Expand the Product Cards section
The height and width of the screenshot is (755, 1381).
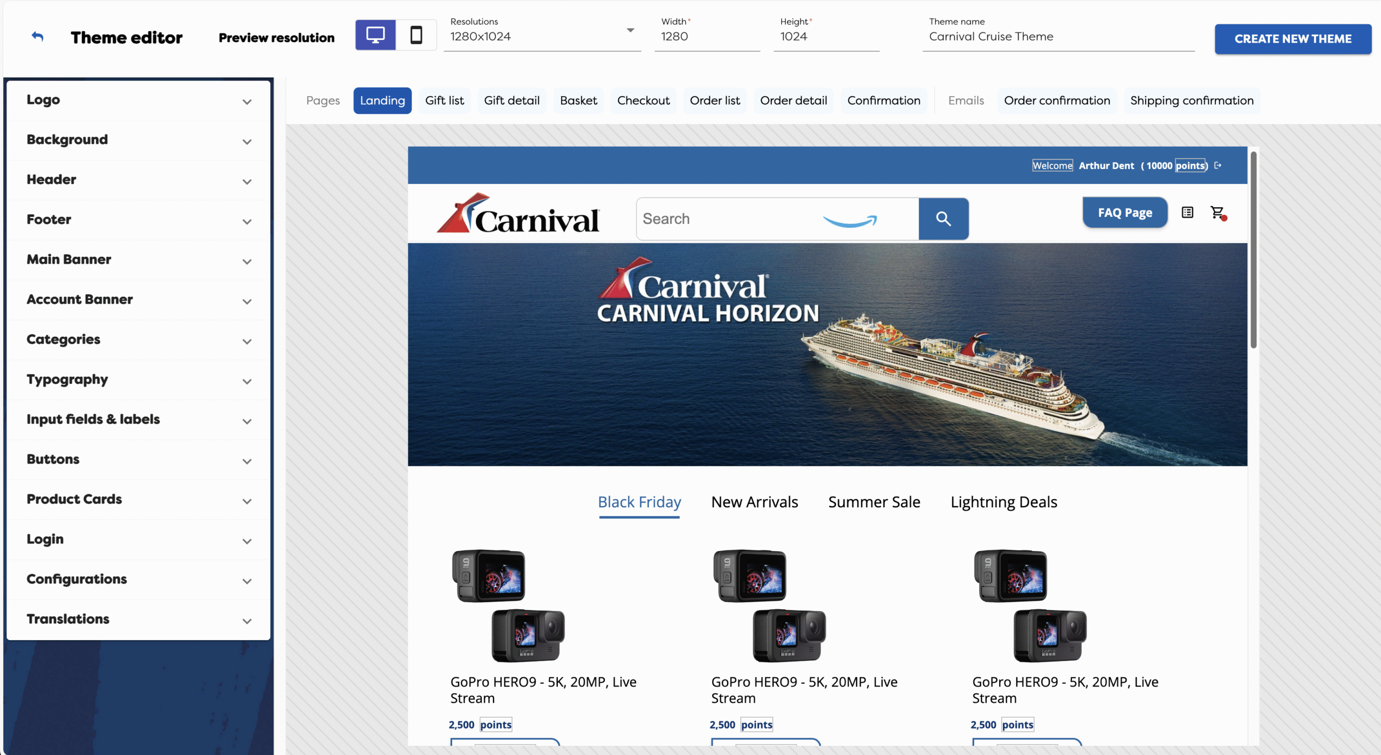coord(139,500)
